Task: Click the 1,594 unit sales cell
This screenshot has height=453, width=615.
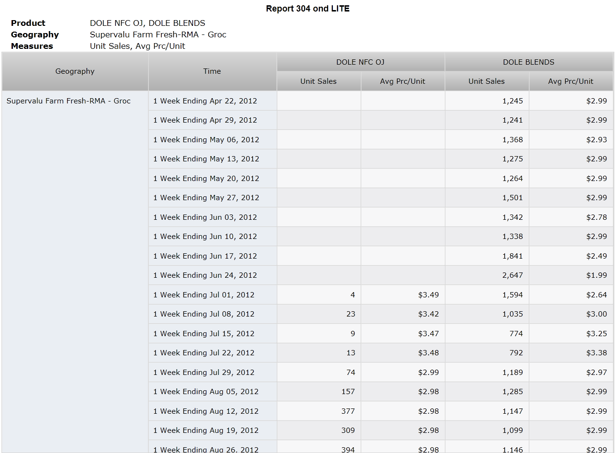Action: pyautogui.click(x=487, y=295)
